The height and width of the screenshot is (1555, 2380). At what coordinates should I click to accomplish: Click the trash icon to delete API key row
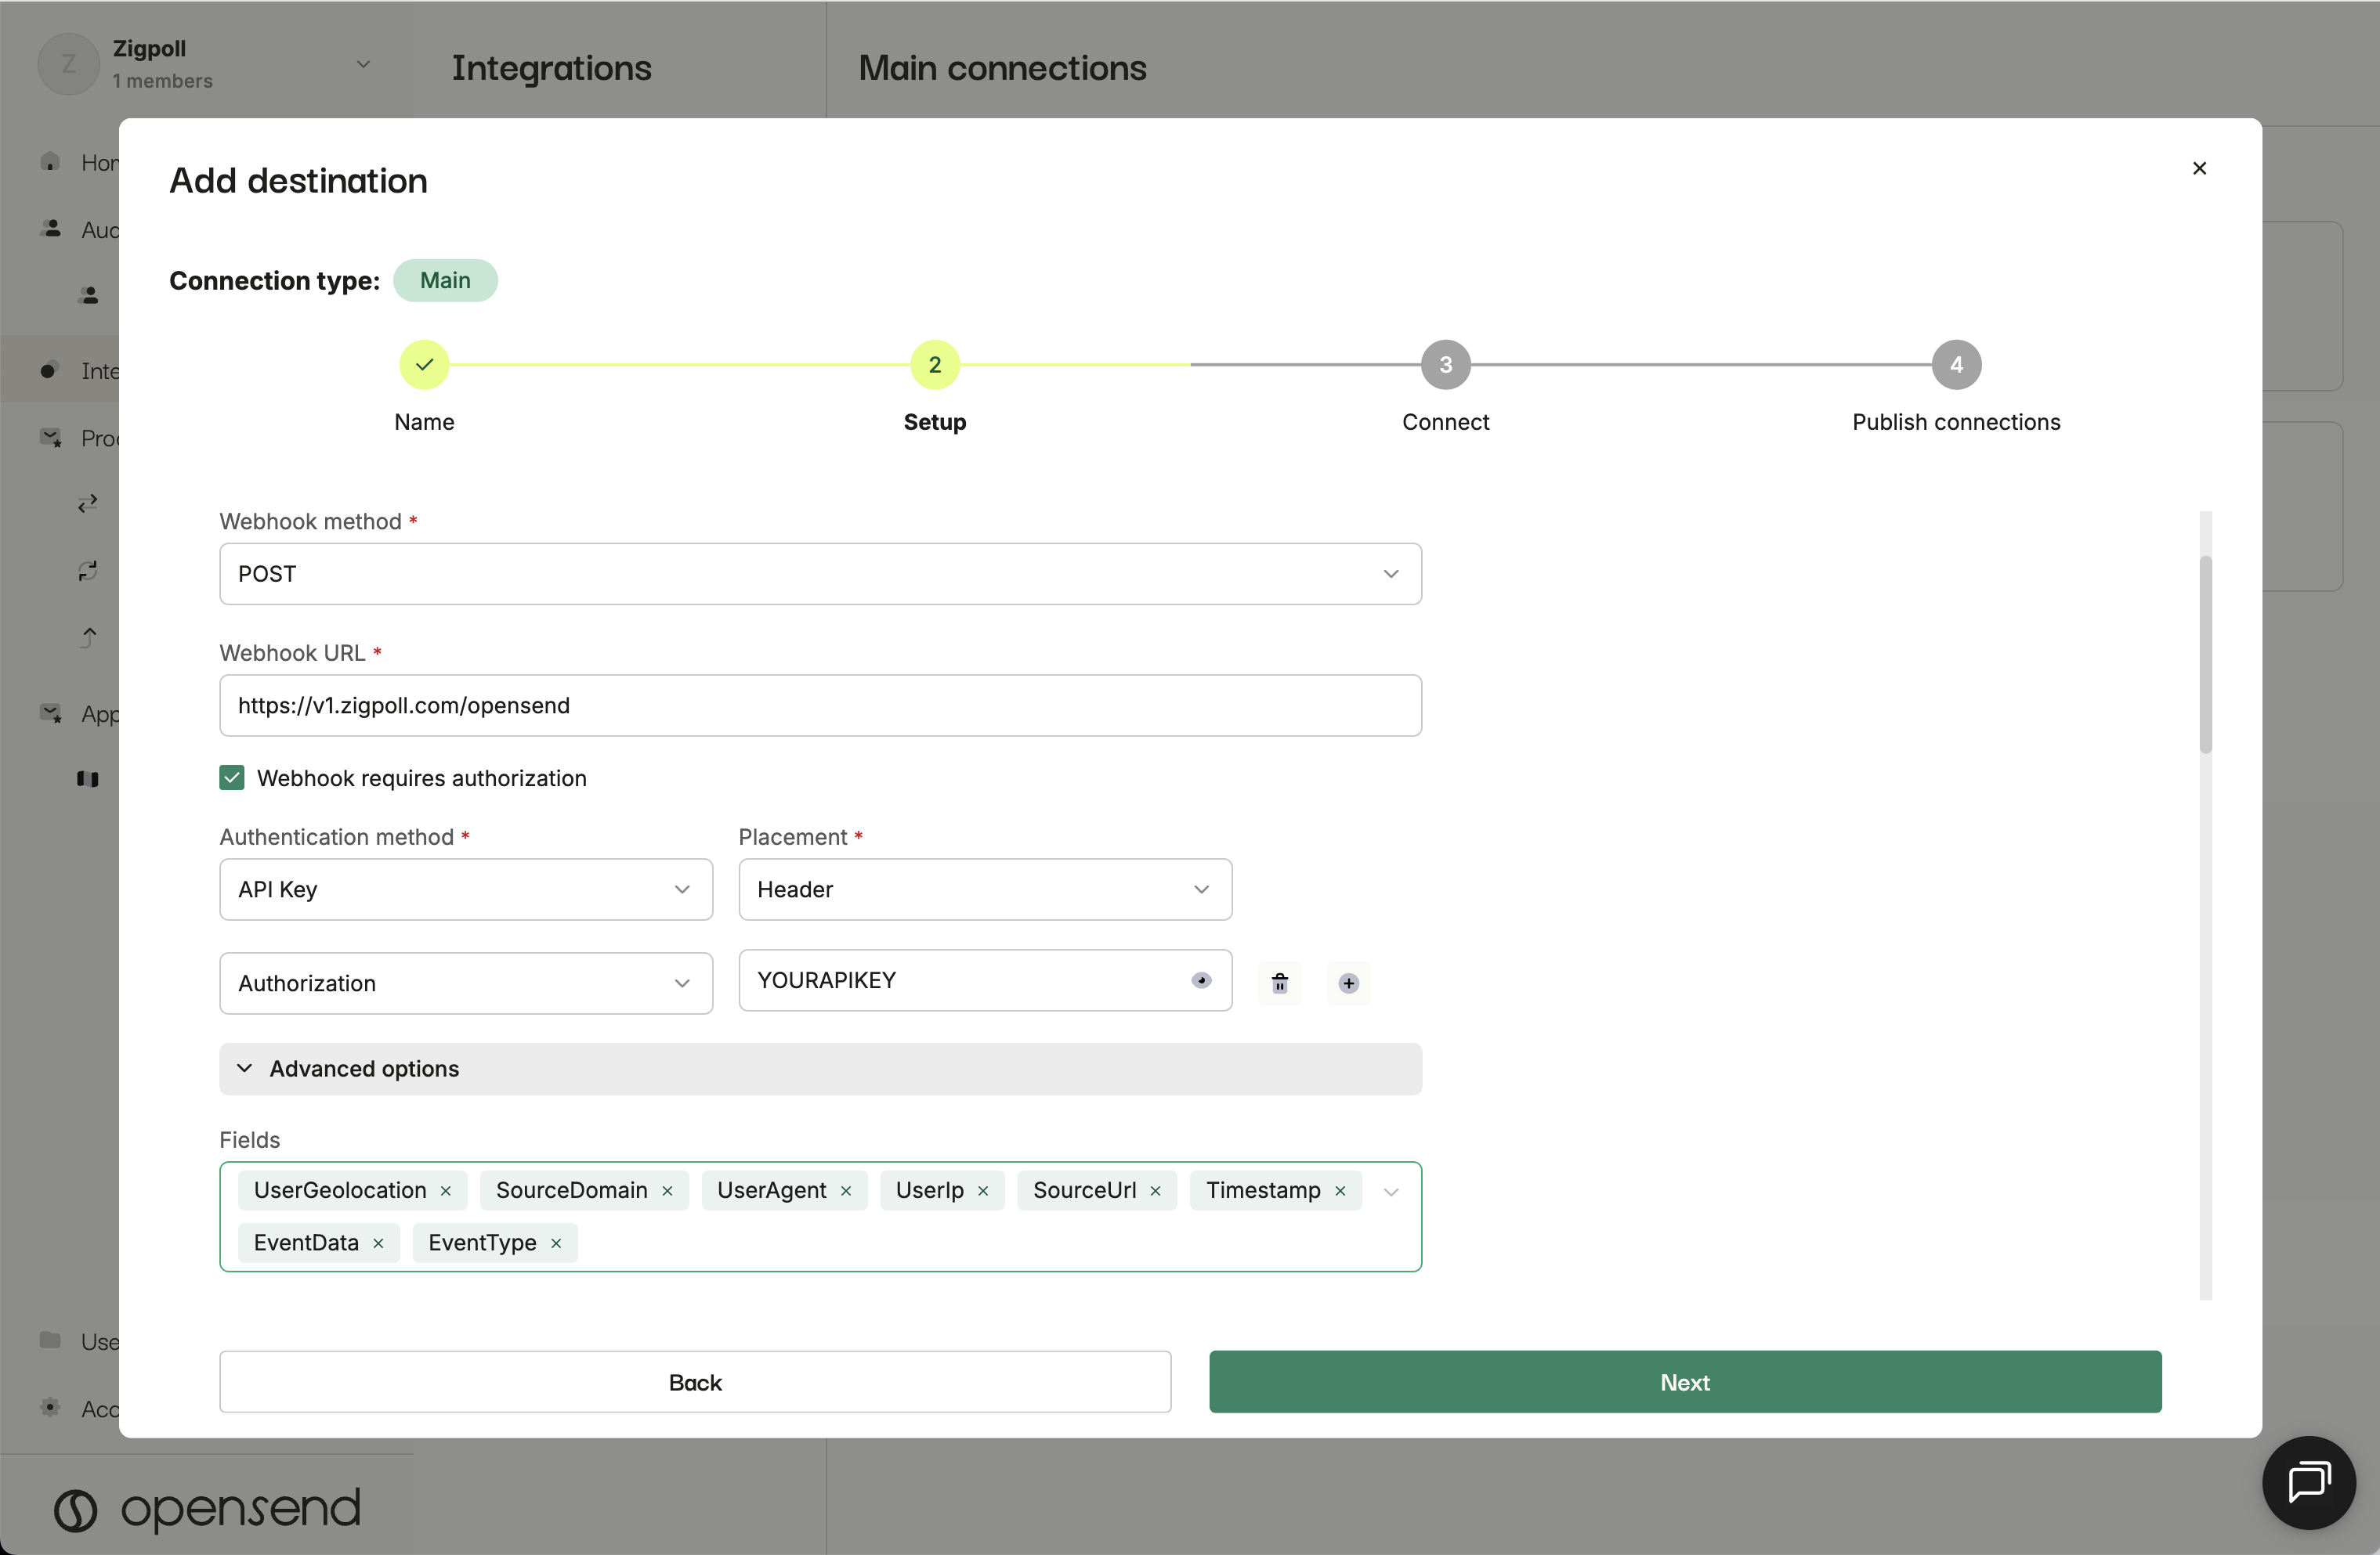(x=1279, y=983)
